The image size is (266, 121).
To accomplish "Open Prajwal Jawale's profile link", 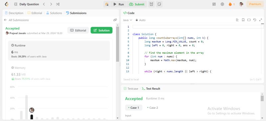I will [18, 33].
